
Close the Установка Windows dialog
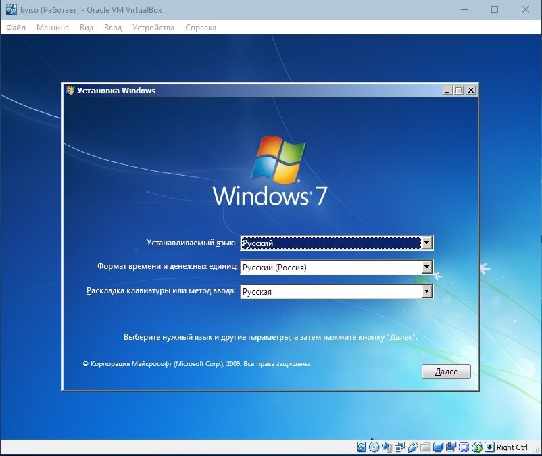click(x=471, y=91)
